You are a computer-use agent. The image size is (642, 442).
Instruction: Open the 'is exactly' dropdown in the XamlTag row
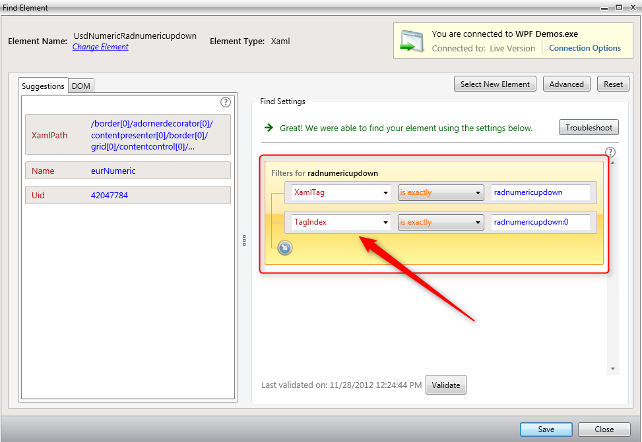click(441, 192)
